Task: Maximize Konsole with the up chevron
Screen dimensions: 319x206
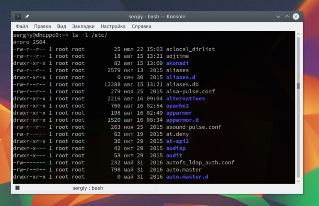Action: 287,16
